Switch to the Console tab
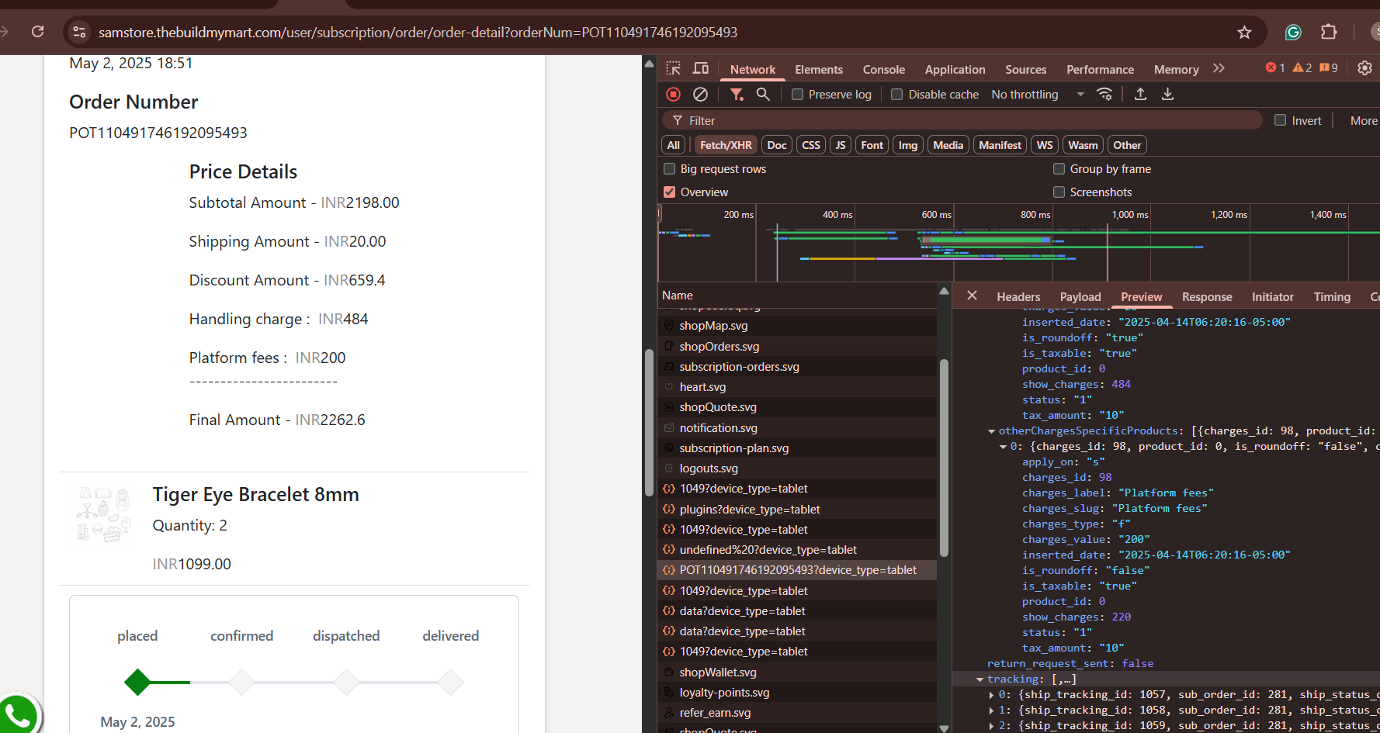 tap(883, 69)
